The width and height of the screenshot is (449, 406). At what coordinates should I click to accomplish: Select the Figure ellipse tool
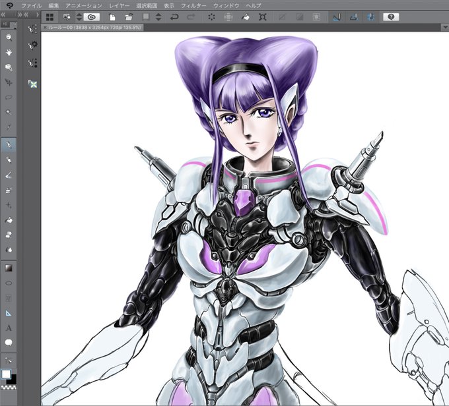pos(9,283)
